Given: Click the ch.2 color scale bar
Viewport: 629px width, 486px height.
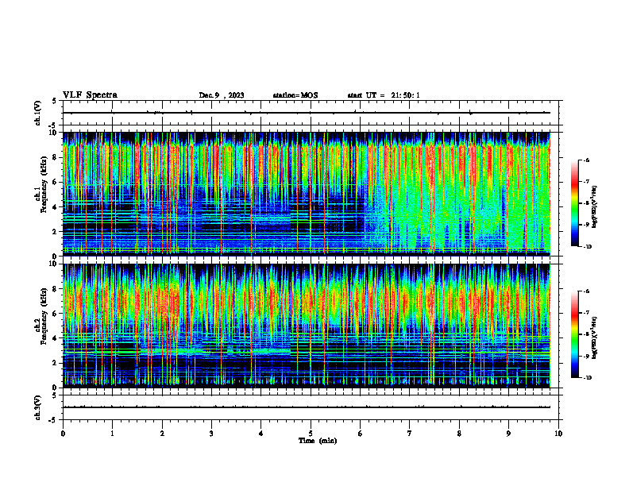Looking at the screenshot, I should tap(574, 334).
